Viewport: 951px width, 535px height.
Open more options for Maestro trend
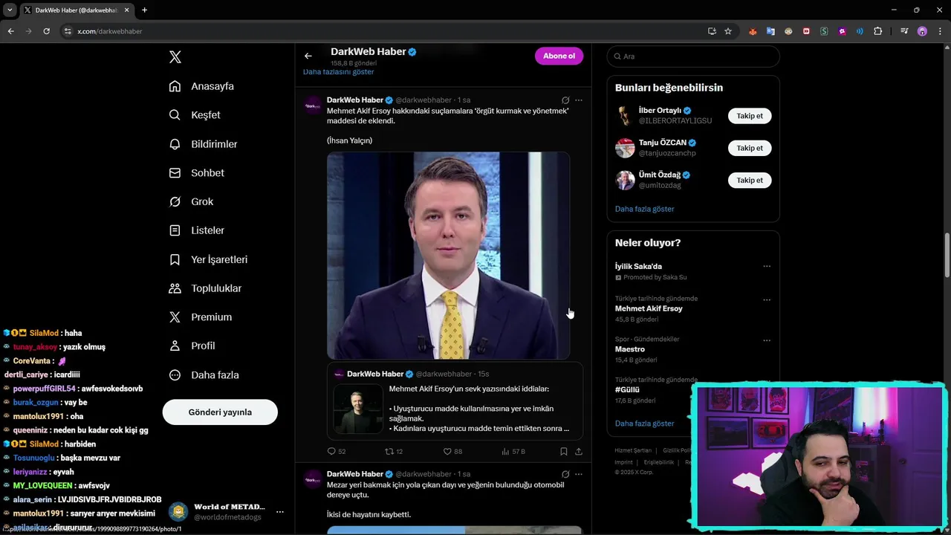(x=767, y=341)
